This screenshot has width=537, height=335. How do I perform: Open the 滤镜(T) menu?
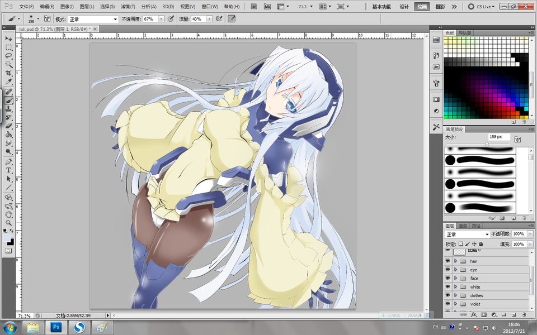click(x=128, y=7)
